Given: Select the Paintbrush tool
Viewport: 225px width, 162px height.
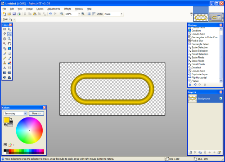Looking at the screenshot, I should click(4, 53).
